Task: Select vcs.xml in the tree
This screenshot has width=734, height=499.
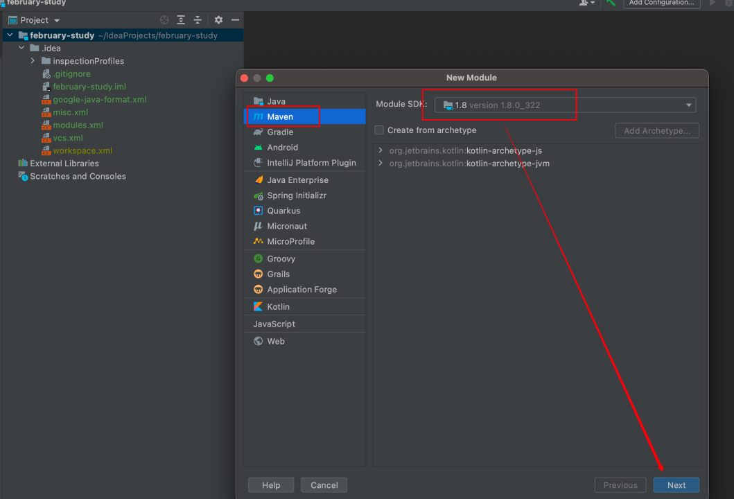Action: (x=68, y=138)
